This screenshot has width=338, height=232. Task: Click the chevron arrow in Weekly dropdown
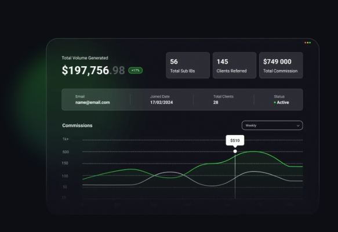pos(298,126)
